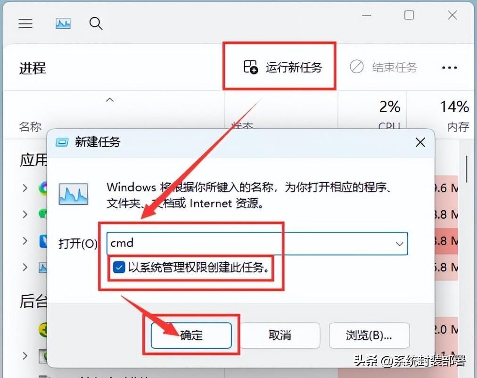
Task: Toggle 以系统管理权限创建此任务 checkbox
Action: click(119, 268)
